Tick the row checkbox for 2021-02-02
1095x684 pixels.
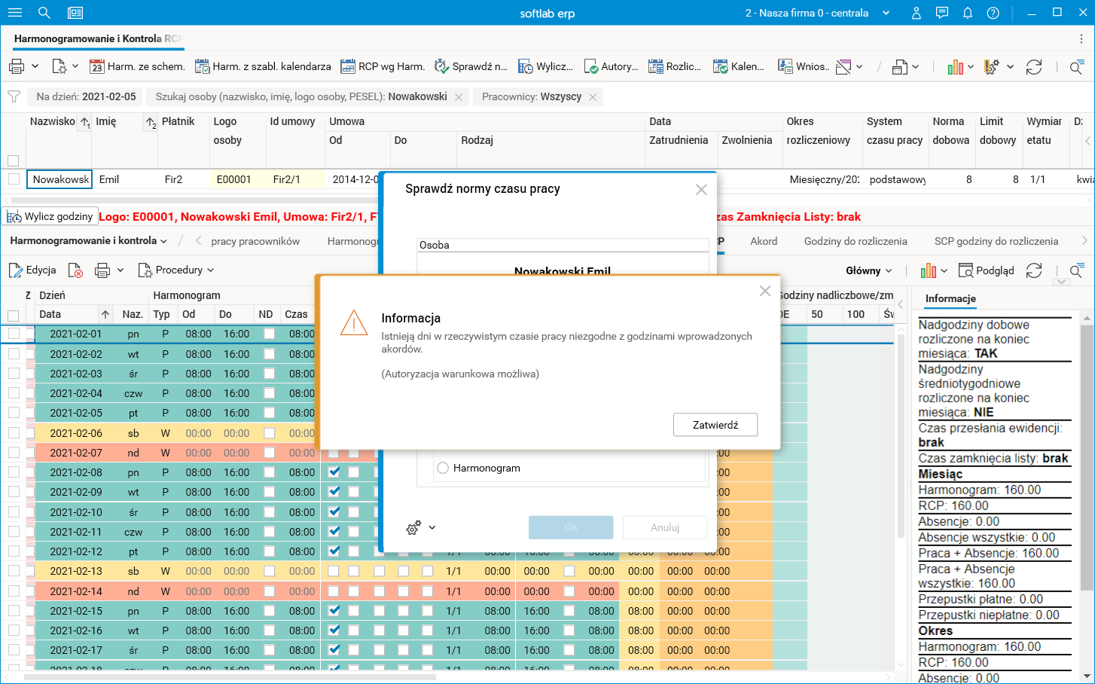14,353
